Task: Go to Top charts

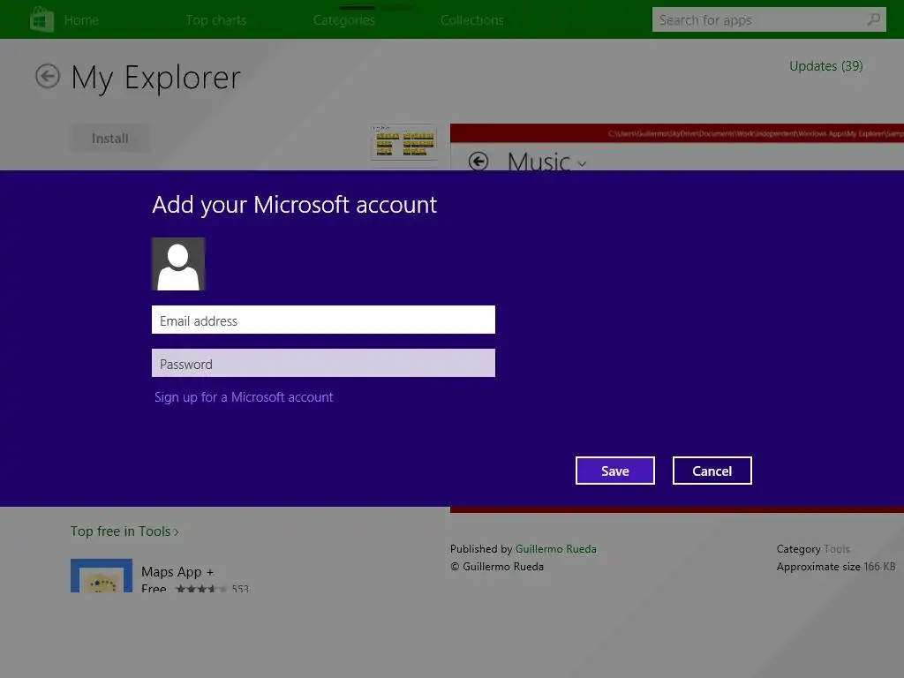Action: point(216,20)
